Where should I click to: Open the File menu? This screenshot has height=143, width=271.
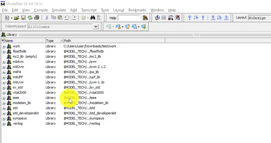point(5,10)
